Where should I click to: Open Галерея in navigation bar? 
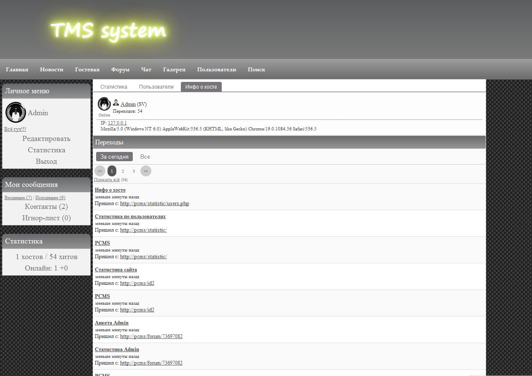175,70
